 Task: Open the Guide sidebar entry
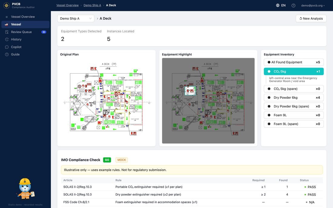coord(25,54)
